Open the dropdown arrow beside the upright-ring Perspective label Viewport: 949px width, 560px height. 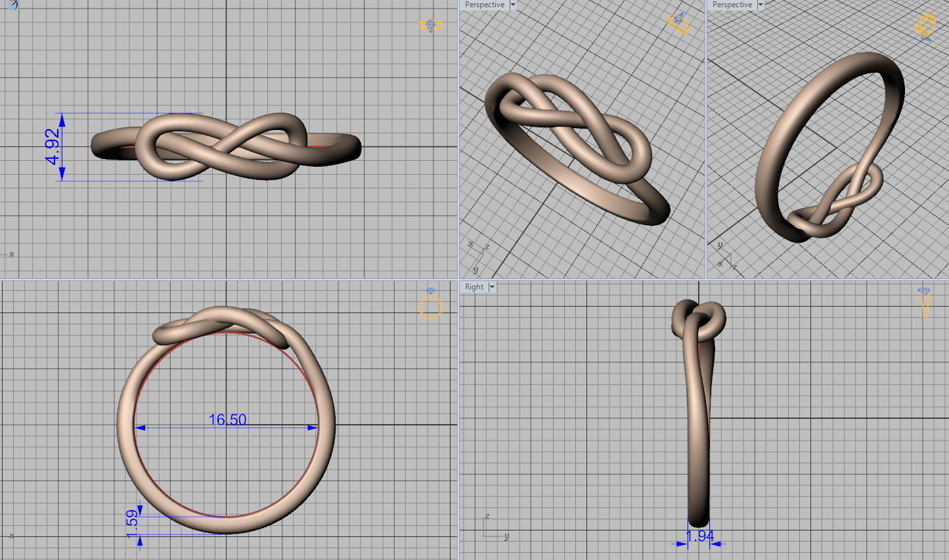[x=761, y=5]
